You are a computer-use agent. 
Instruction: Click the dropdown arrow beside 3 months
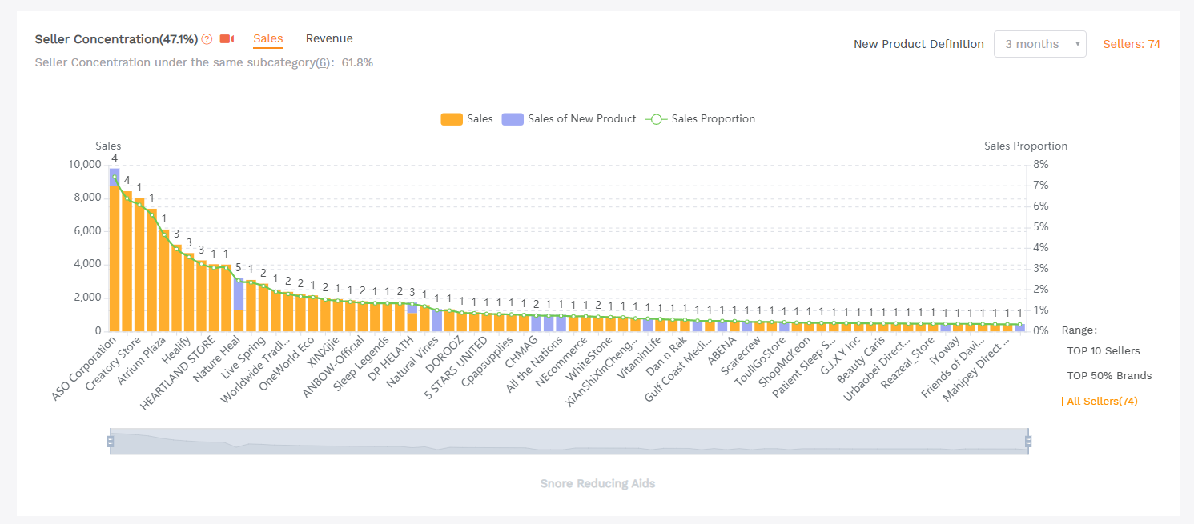click(x=1078, y=44)
